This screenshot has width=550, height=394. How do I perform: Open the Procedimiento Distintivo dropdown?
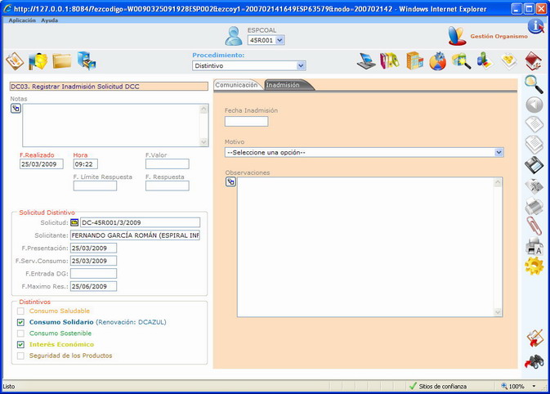(x=301, y=65)
